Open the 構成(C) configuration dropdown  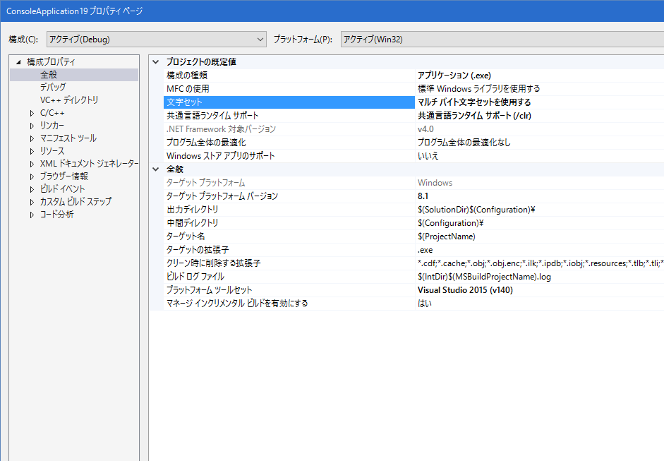[156, 40]
